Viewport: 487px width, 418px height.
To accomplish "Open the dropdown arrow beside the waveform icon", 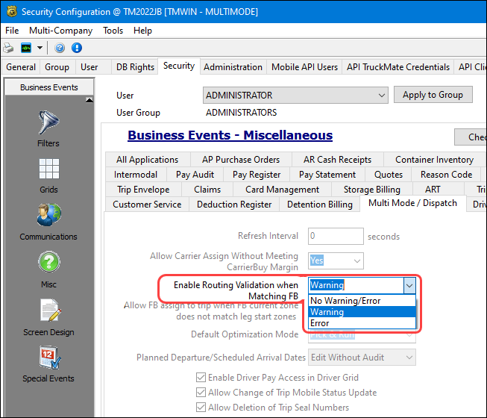I will click(x=40, y=48).
